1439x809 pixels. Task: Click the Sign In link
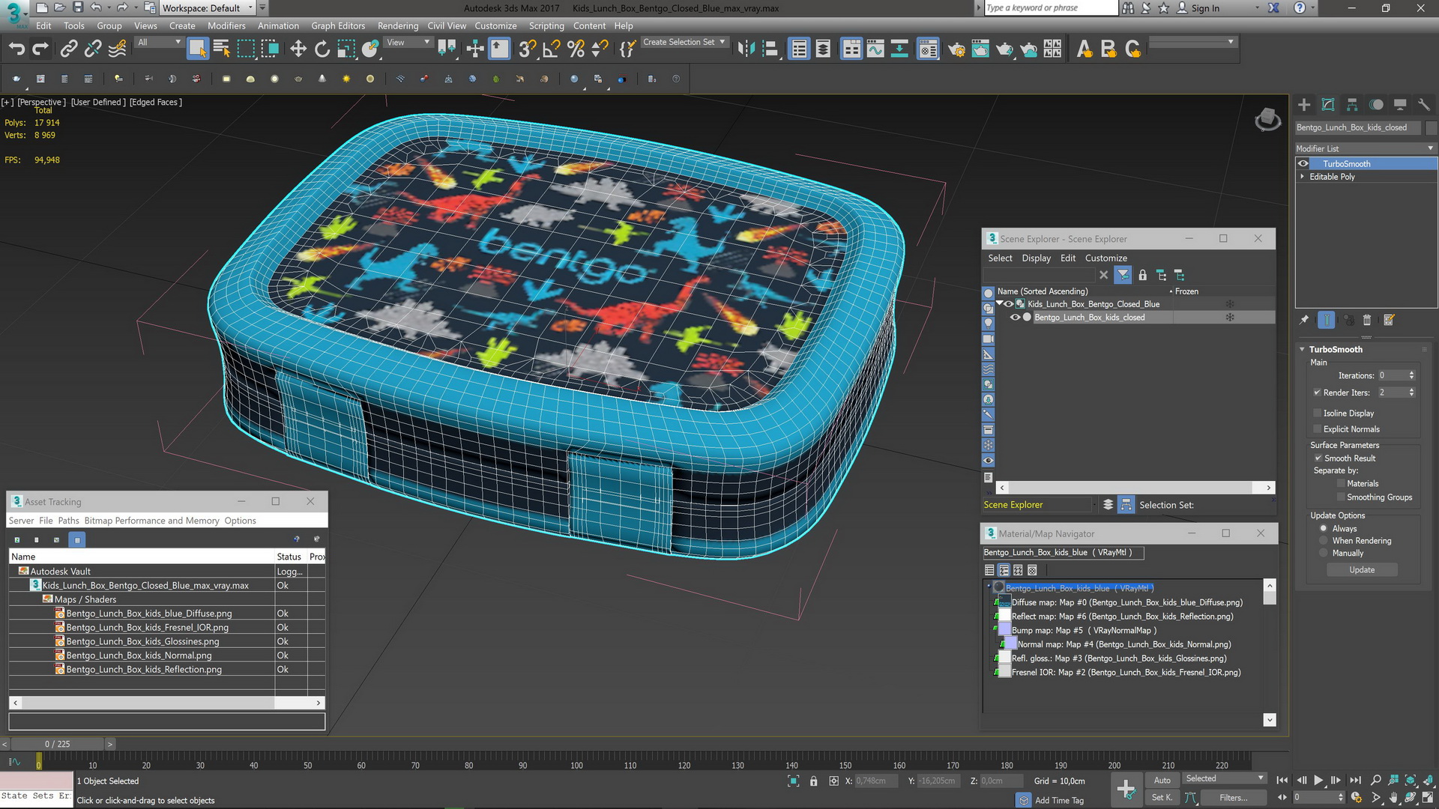(1205, 8)
